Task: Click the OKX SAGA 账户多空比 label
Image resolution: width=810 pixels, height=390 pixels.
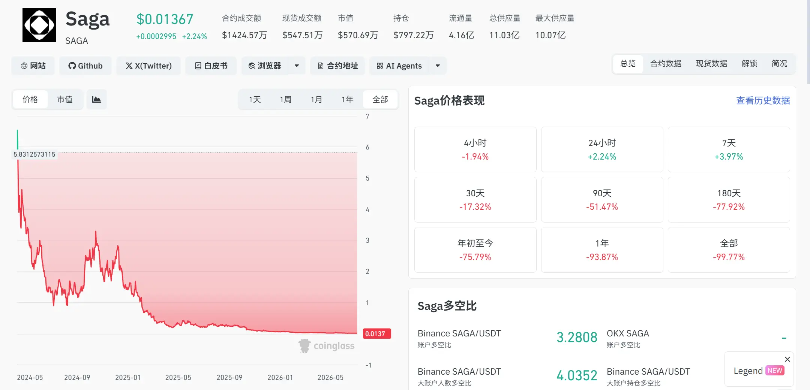Action: (628, 338)
